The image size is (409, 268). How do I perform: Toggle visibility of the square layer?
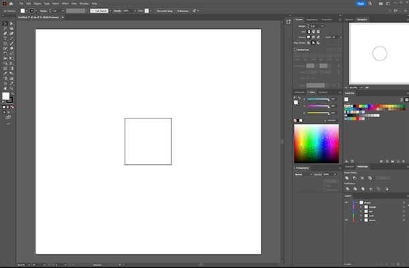point(346,219)
